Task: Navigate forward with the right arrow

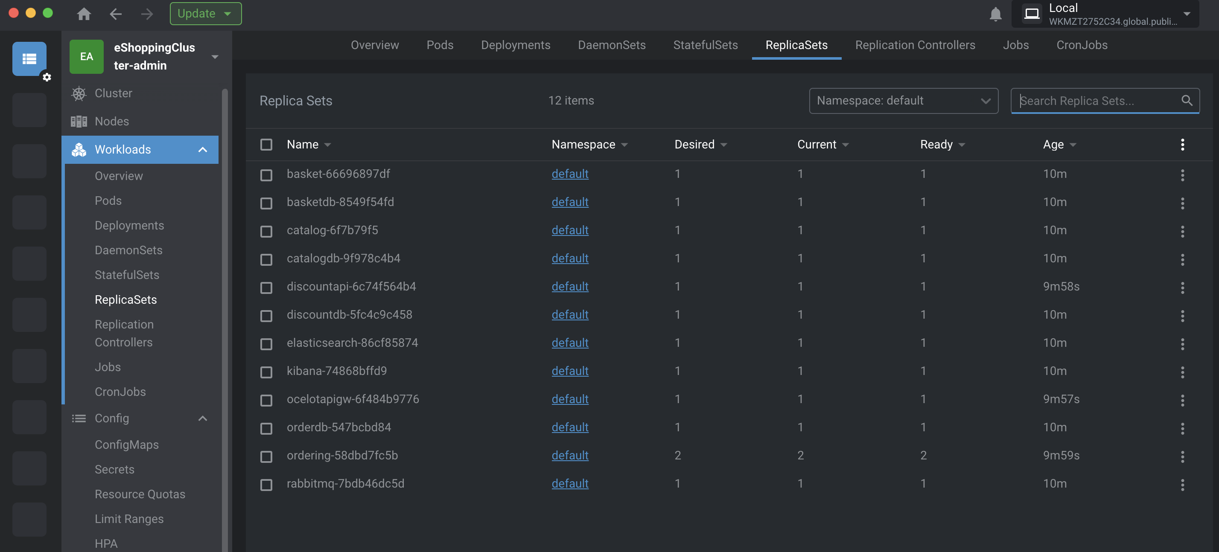Action: click(147, 14)
